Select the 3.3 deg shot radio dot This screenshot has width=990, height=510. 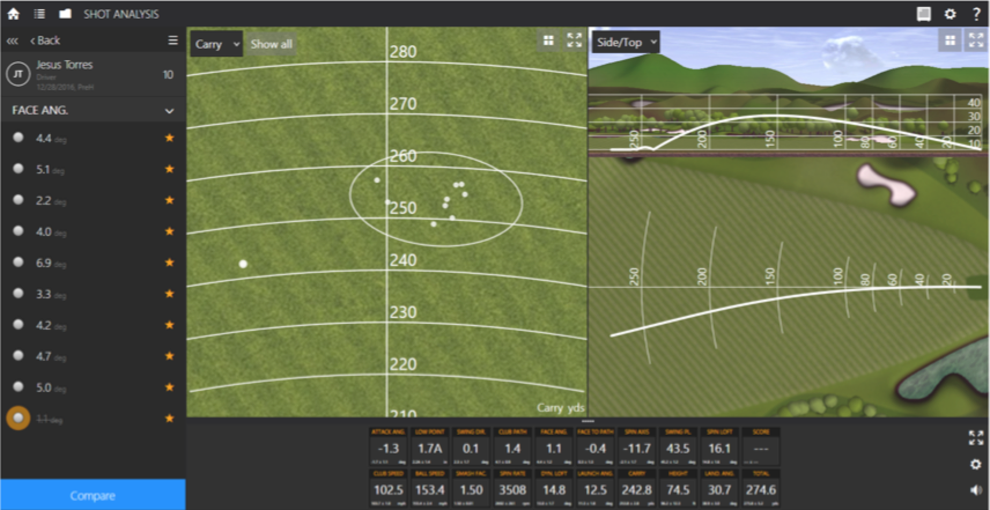coord(18,293)
